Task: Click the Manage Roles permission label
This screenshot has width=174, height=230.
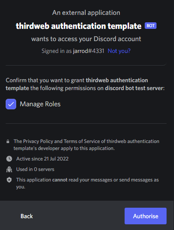Action: pyautogui.click(x=40, y=104)
